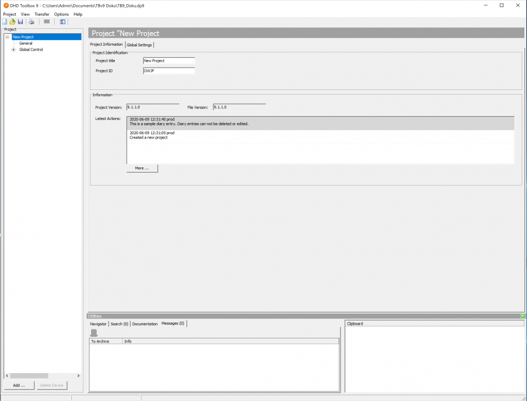This screenshot has width=527, height=401.
Task: Save the current project
Action: (x=20, y=22)
